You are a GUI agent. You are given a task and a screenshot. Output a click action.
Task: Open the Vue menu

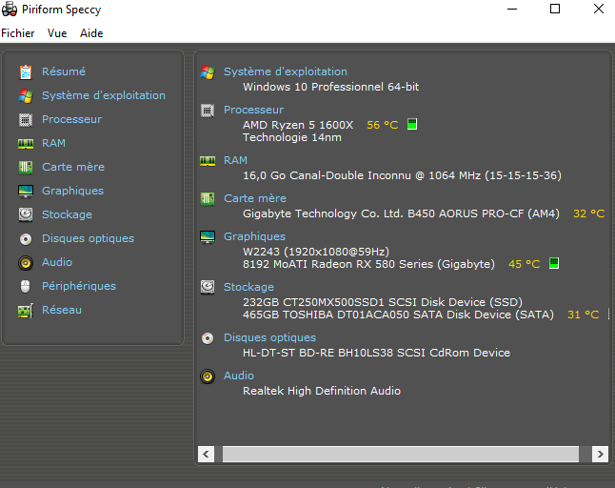tap(57, 33)
